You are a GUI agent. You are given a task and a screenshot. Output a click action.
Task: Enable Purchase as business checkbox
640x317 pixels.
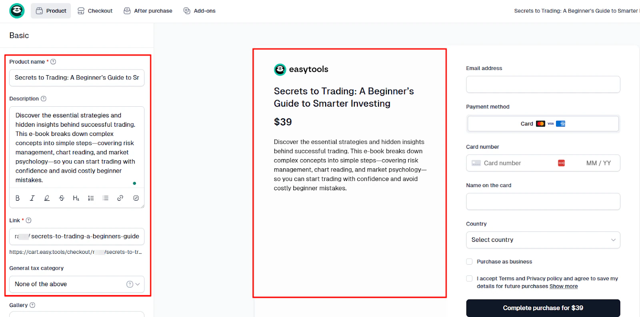(x=469, y=261)
